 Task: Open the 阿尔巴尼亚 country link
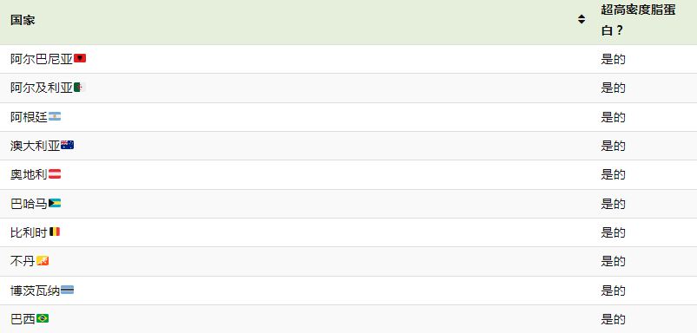42,59
